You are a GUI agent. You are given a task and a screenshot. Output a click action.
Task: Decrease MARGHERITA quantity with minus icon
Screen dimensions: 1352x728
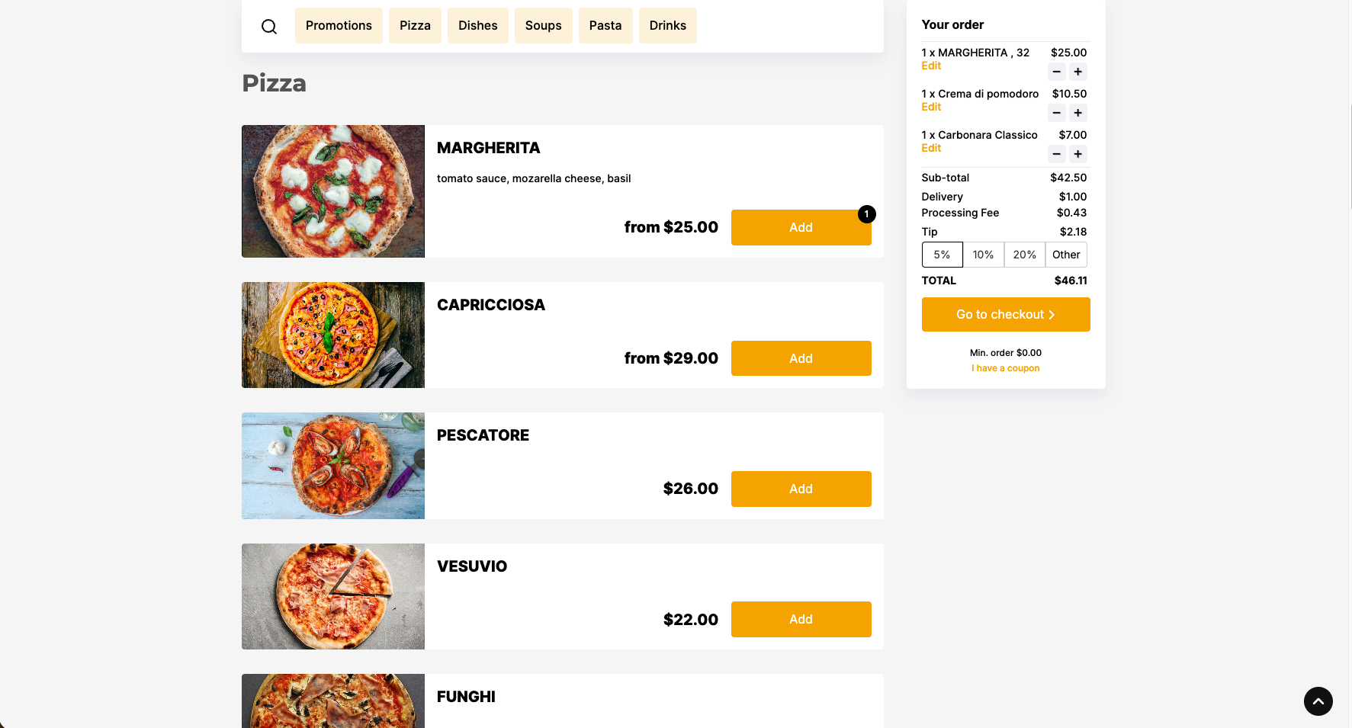[x=1056, y=72]
